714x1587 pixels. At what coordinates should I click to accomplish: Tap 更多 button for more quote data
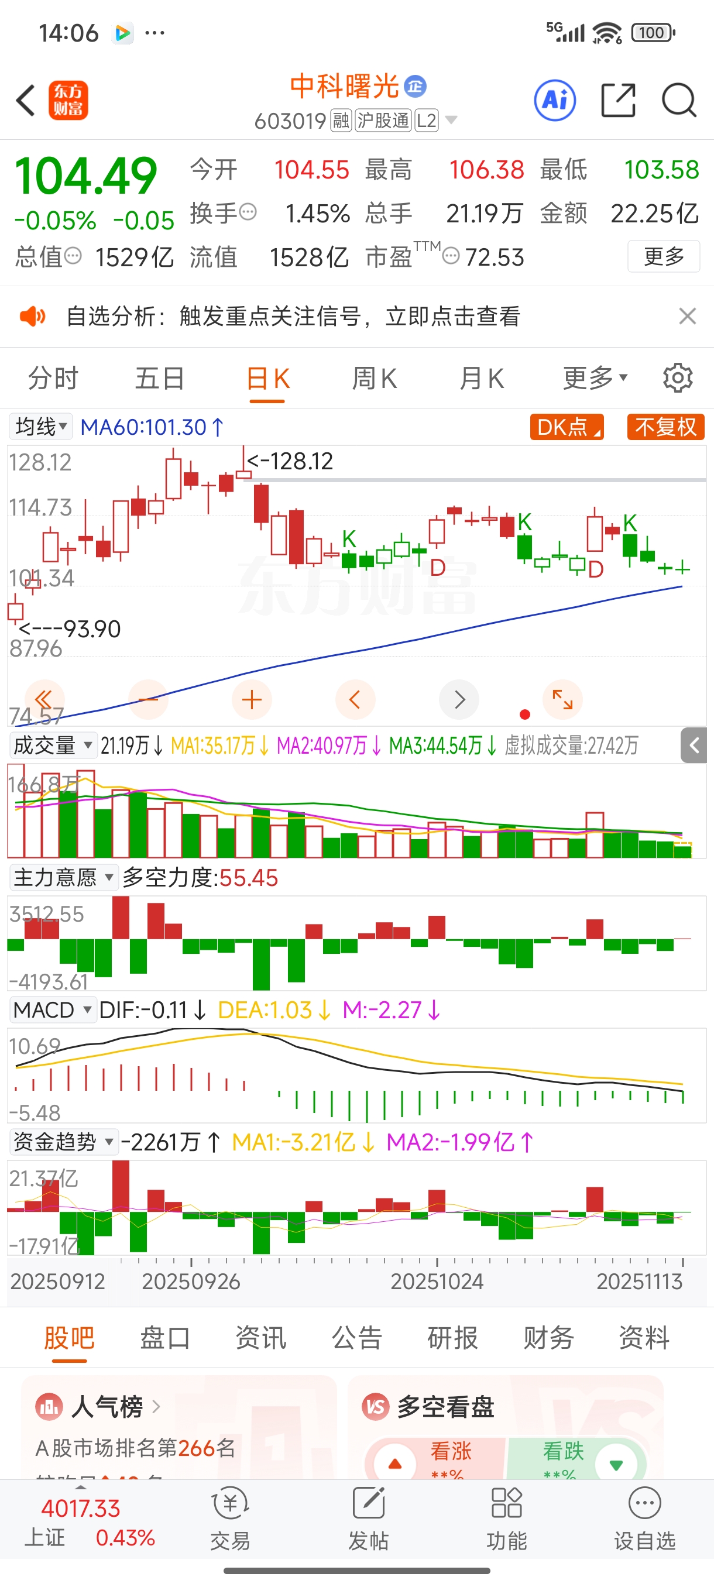(x=664, y=256)
